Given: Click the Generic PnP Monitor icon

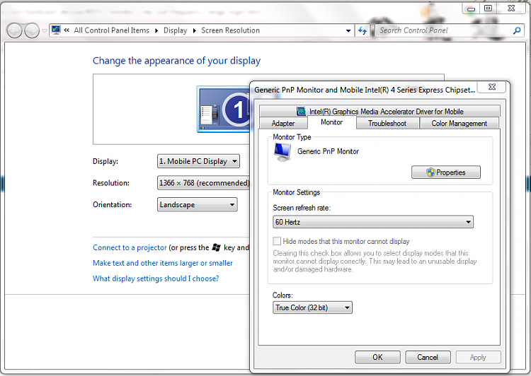Looking at the screenshot, I should 282,152.
